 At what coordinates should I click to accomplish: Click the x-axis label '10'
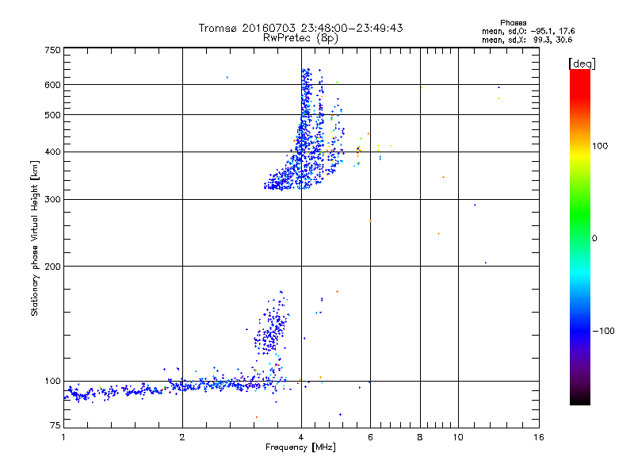click(458, 437)
